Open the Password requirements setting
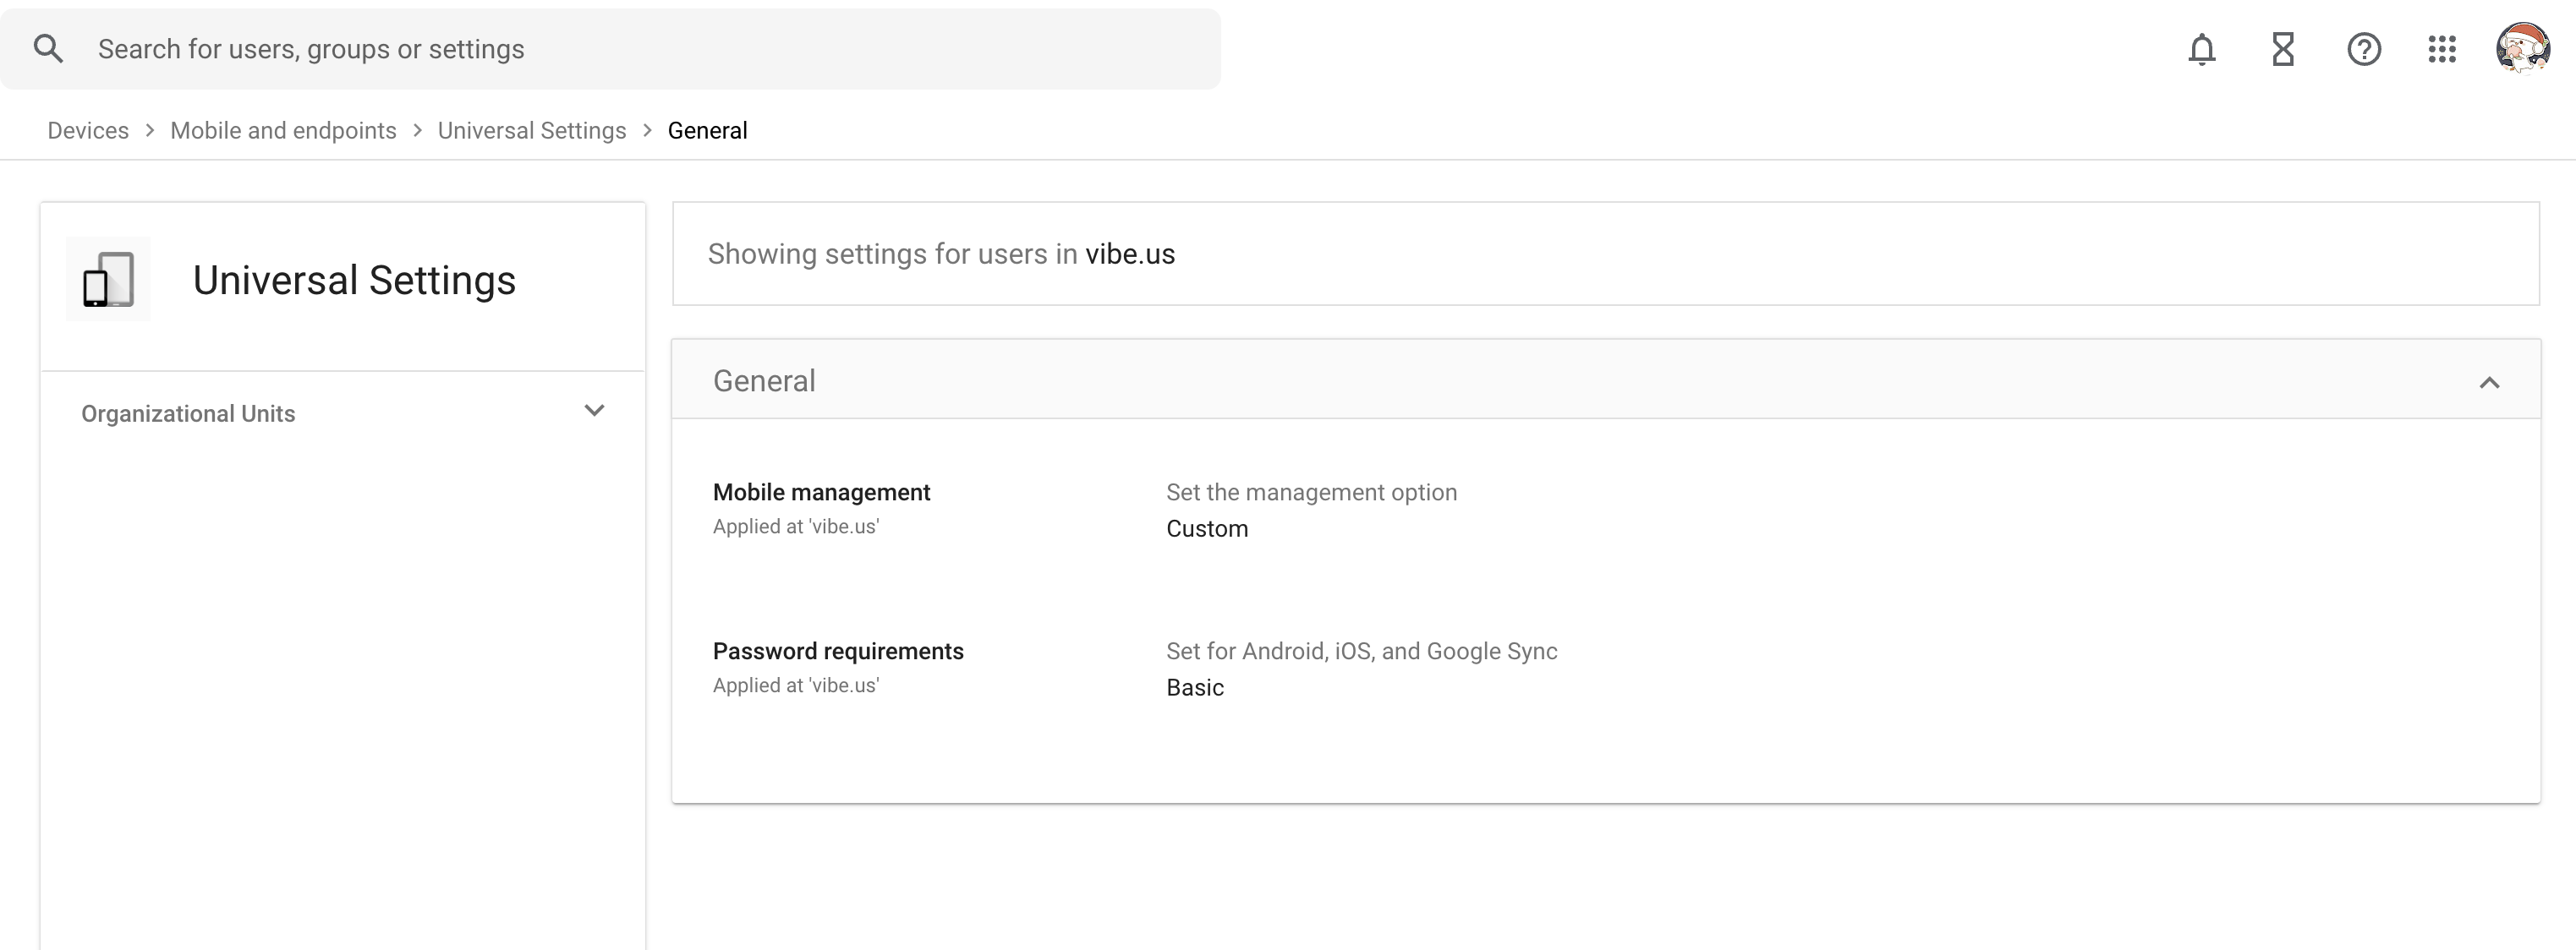This screenshot has width=2576, height=950. pyautogui.click(x=838, y=652)
